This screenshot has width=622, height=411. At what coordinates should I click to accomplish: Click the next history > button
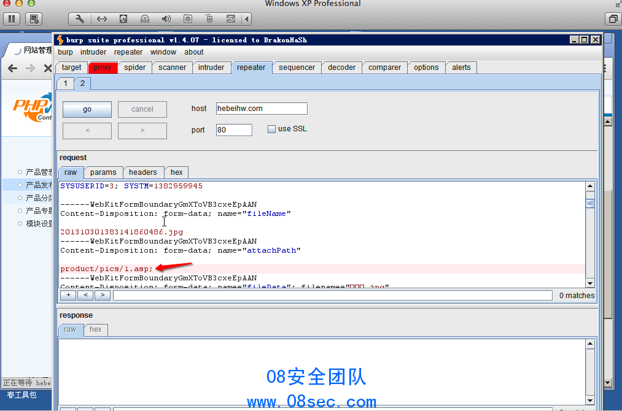pos(142,131)
